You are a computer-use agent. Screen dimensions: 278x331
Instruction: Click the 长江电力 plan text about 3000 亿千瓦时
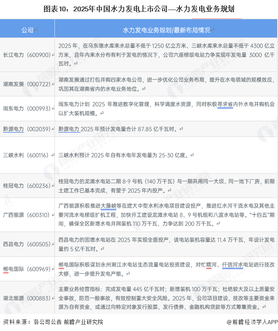click(x=166, y=55)
